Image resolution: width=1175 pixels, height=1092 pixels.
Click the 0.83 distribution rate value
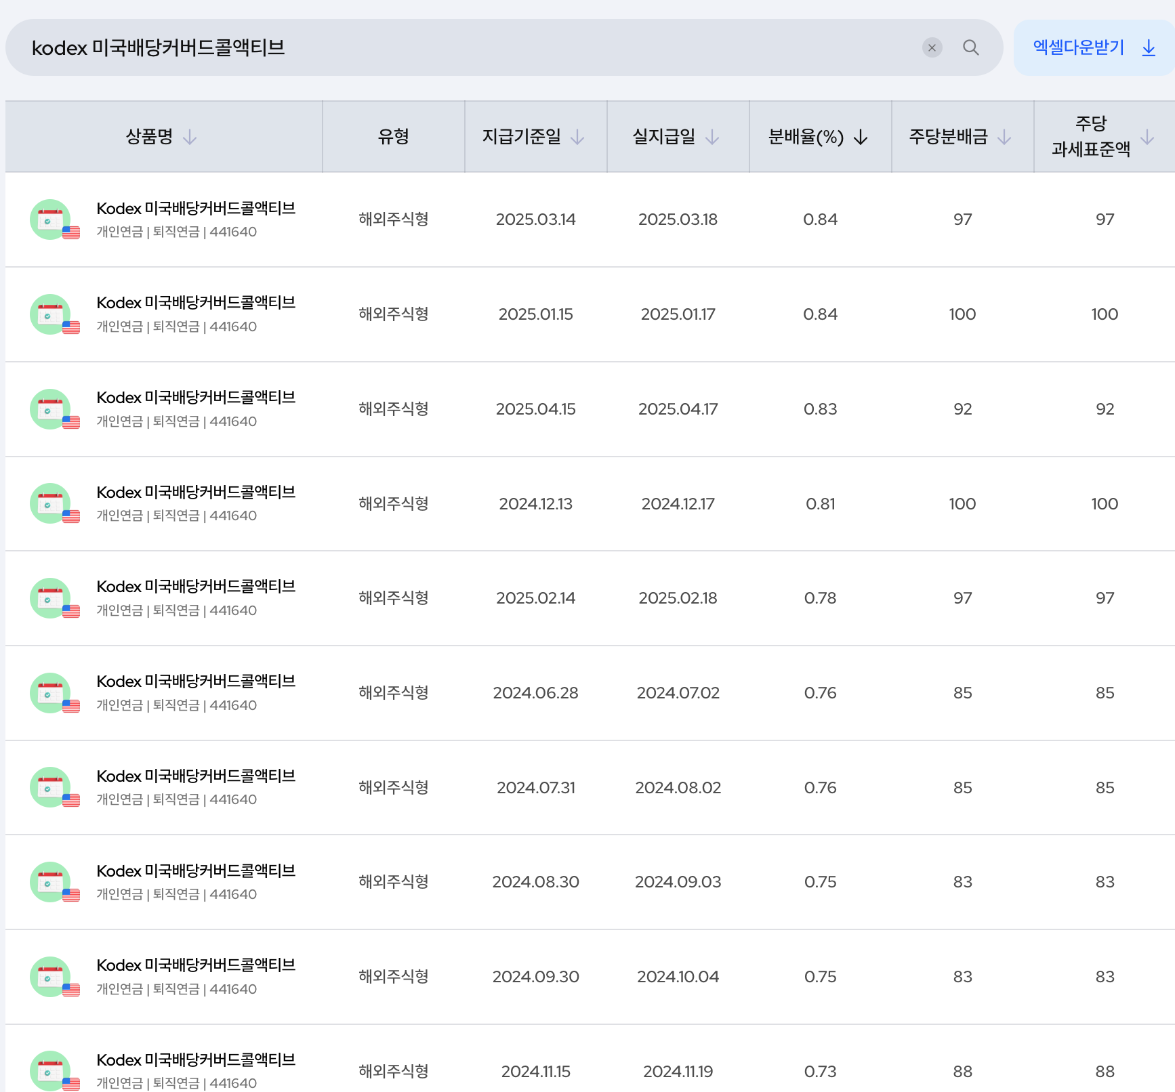click(821, 409)
